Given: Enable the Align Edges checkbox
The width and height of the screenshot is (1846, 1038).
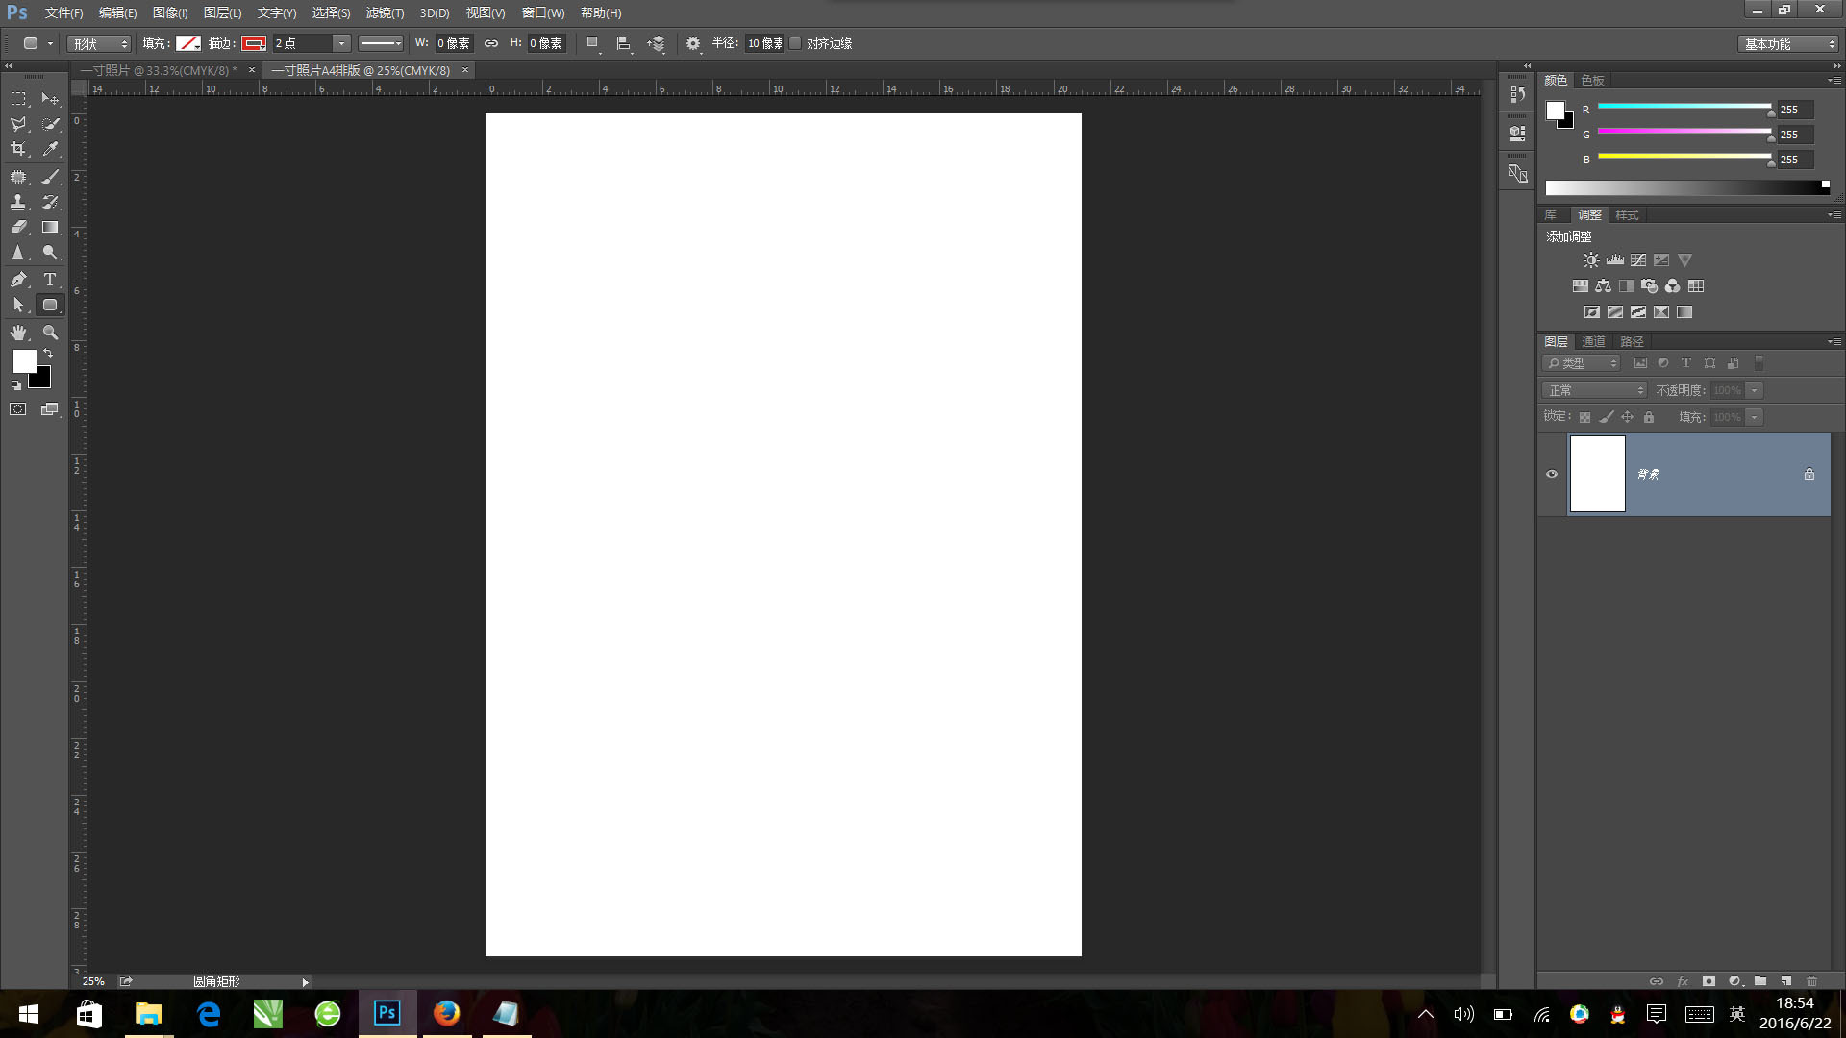Looking at the screenshot, I should pyautogui.click(x=795, y=43).
